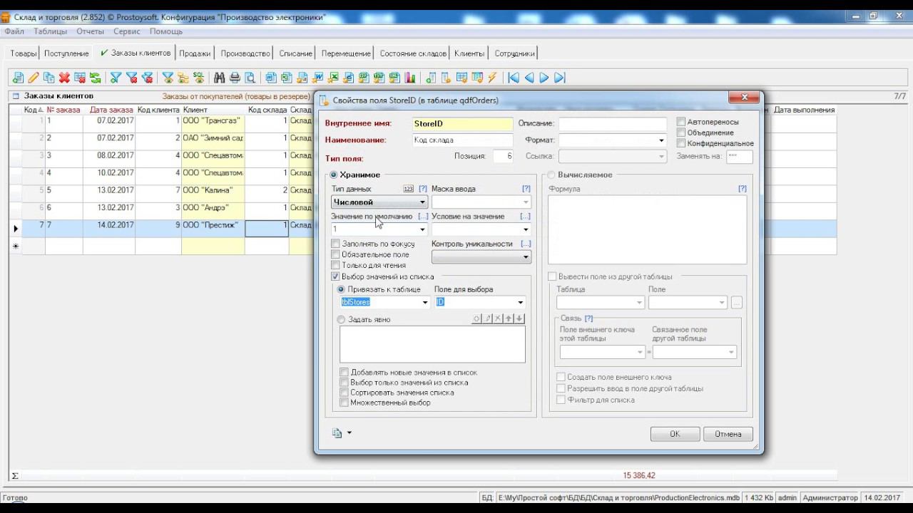Viewport: 913px width, 513px height.
Task: Click the Отмена button
Action: 728,434
